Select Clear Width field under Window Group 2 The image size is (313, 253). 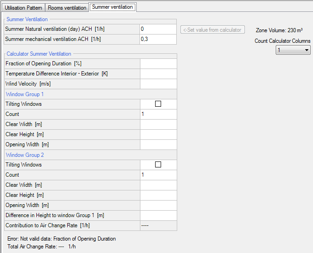coord(158,185)
